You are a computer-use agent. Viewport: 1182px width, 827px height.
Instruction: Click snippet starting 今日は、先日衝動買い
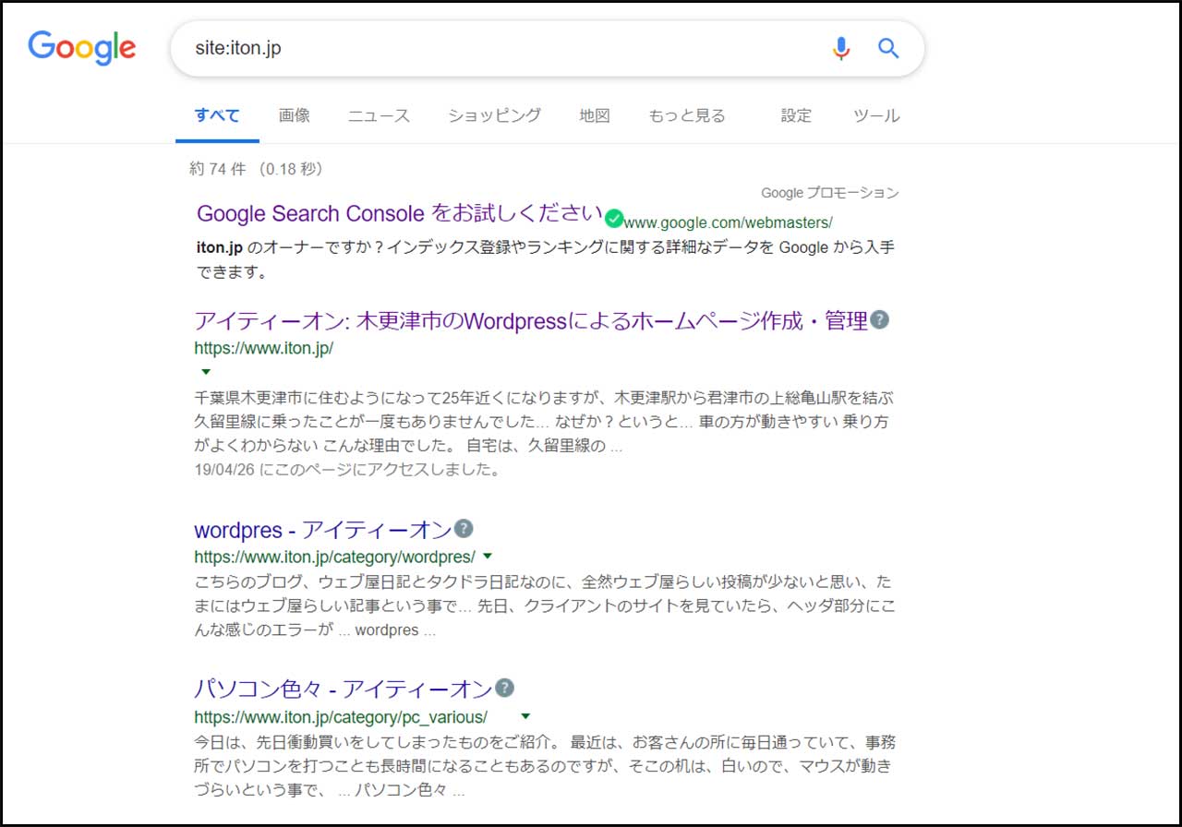545,766
